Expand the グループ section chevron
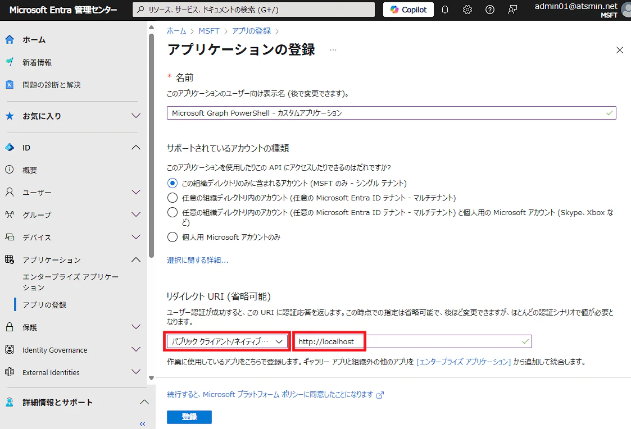 136,214
